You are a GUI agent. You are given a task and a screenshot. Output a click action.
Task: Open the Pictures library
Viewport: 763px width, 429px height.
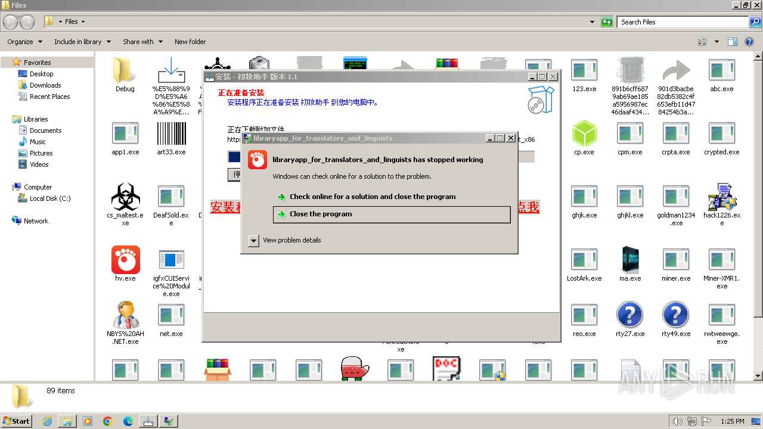[41, 153]
